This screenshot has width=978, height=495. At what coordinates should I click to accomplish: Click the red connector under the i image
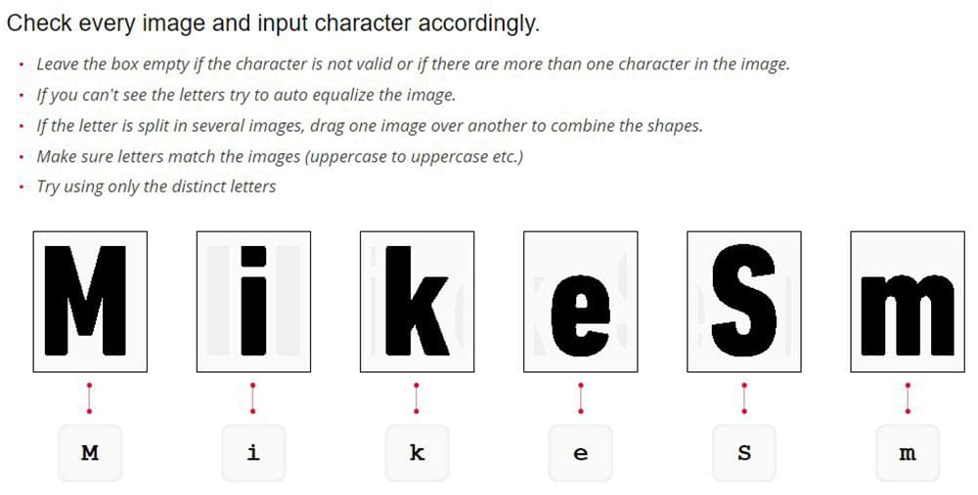[x=253, y=397]
